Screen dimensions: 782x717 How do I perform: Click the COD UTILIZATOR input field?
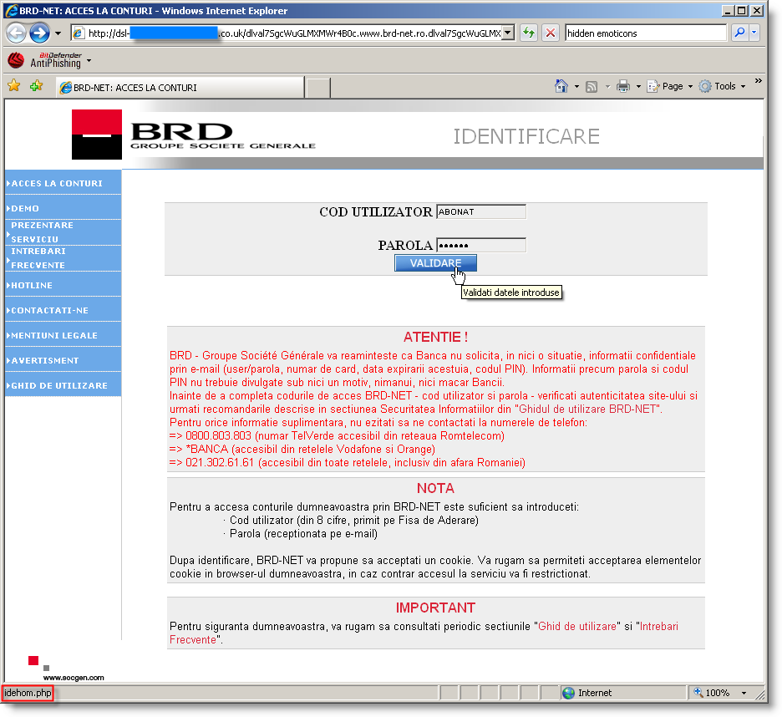point(480,211)
